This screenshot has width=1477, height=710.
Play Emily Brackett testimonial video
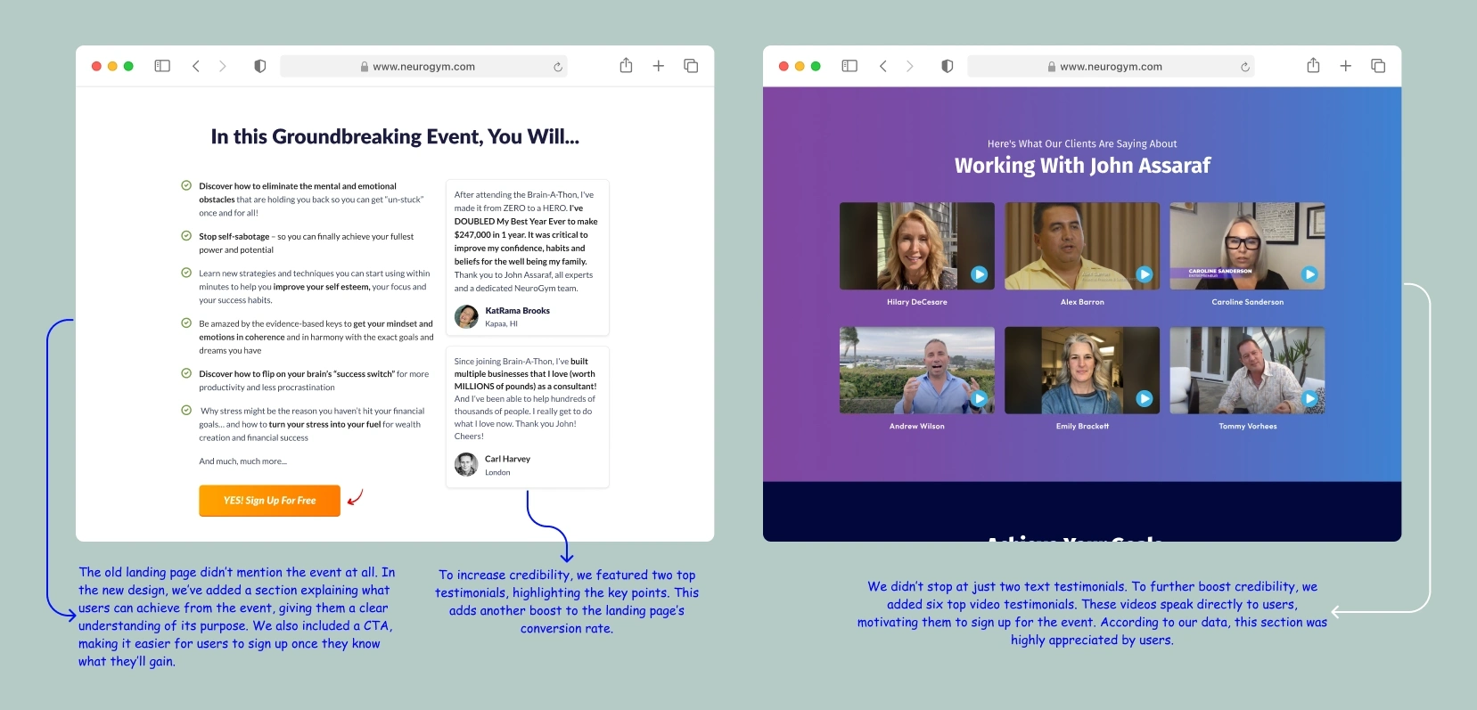pos(1145,398)
